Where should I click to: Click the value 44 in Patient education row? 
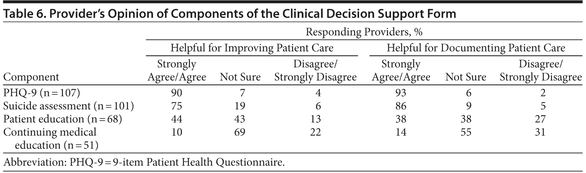177,119
